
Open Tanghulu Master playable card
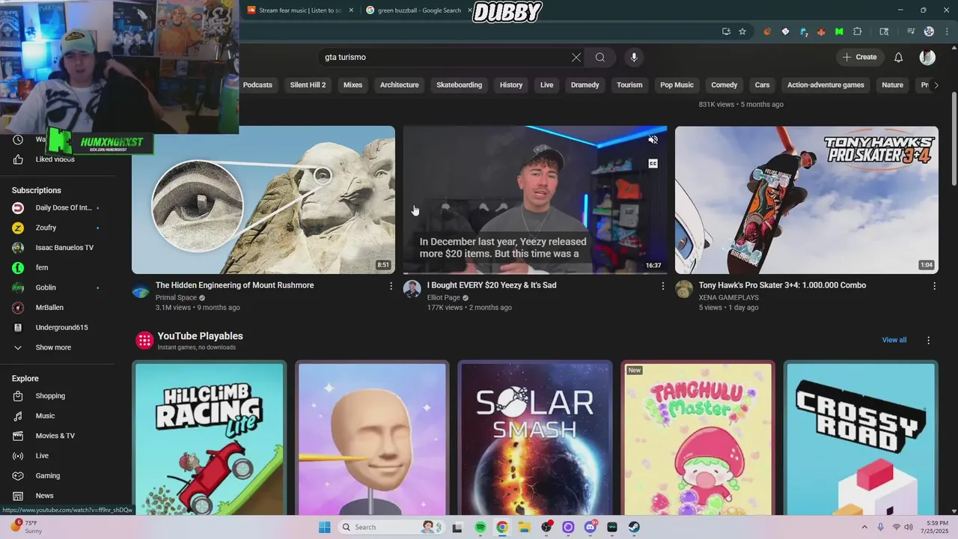coord(698,438)
